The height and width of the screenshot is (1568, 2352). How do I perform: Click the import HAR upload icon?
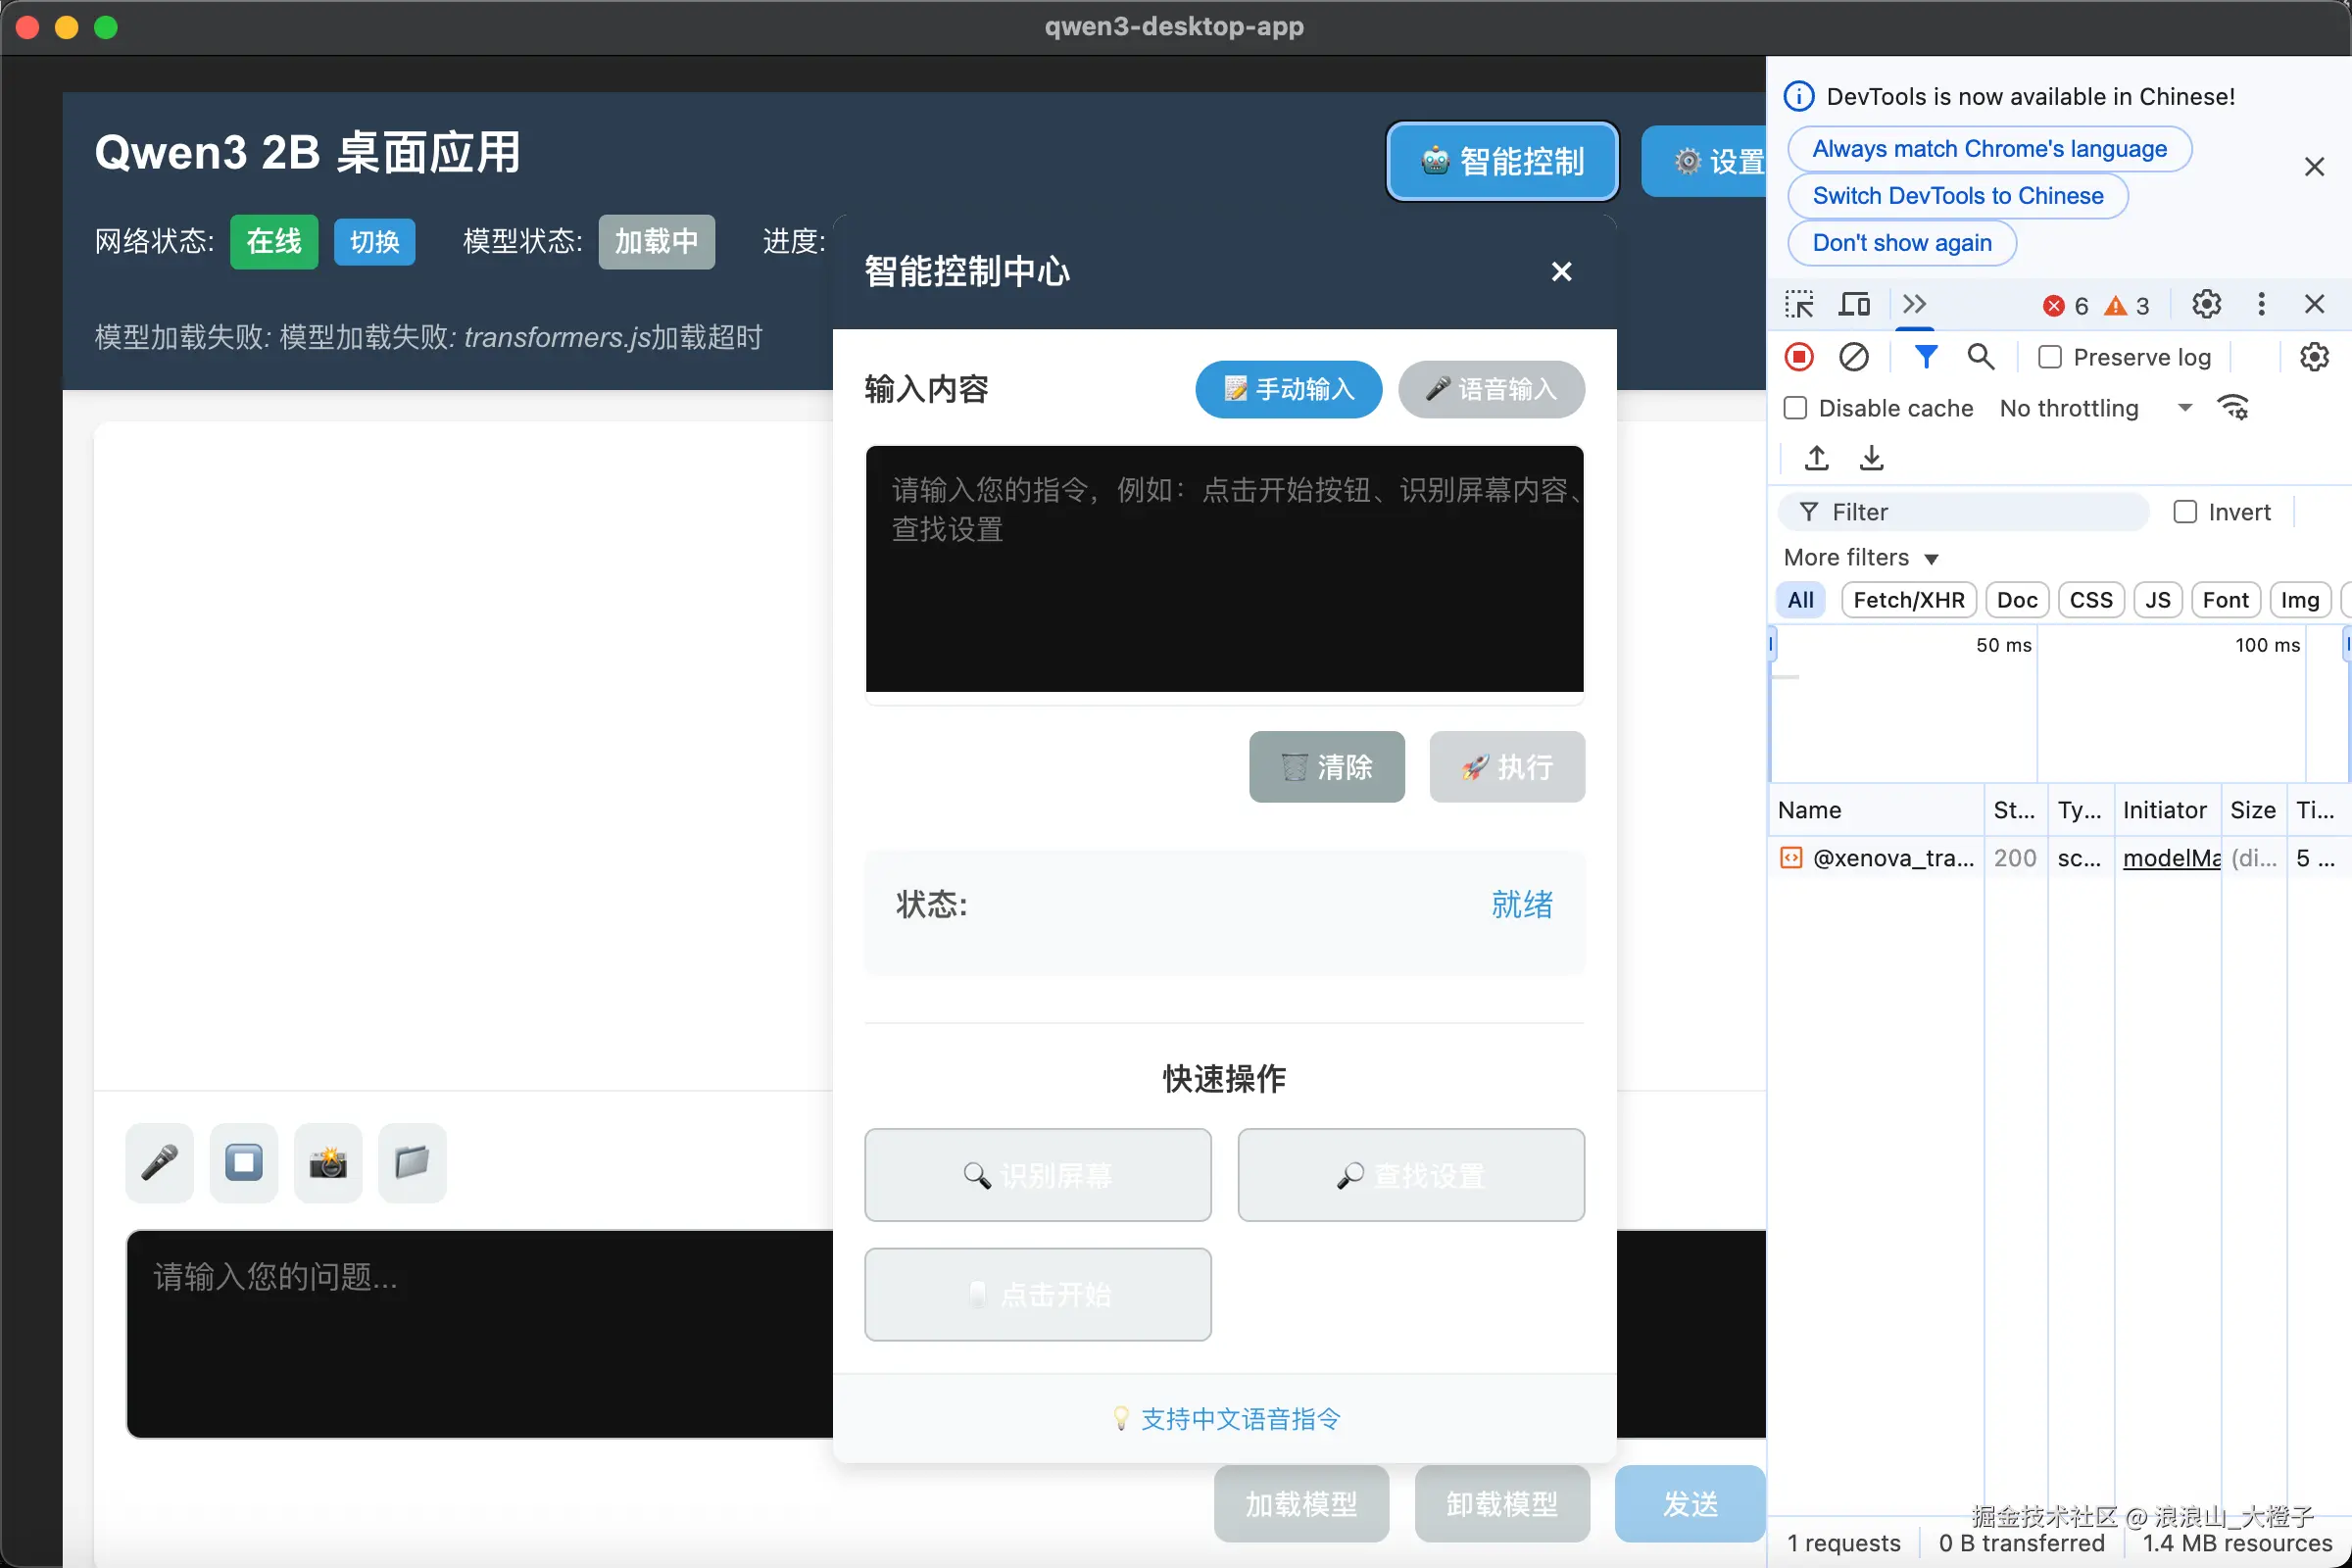1816,458
